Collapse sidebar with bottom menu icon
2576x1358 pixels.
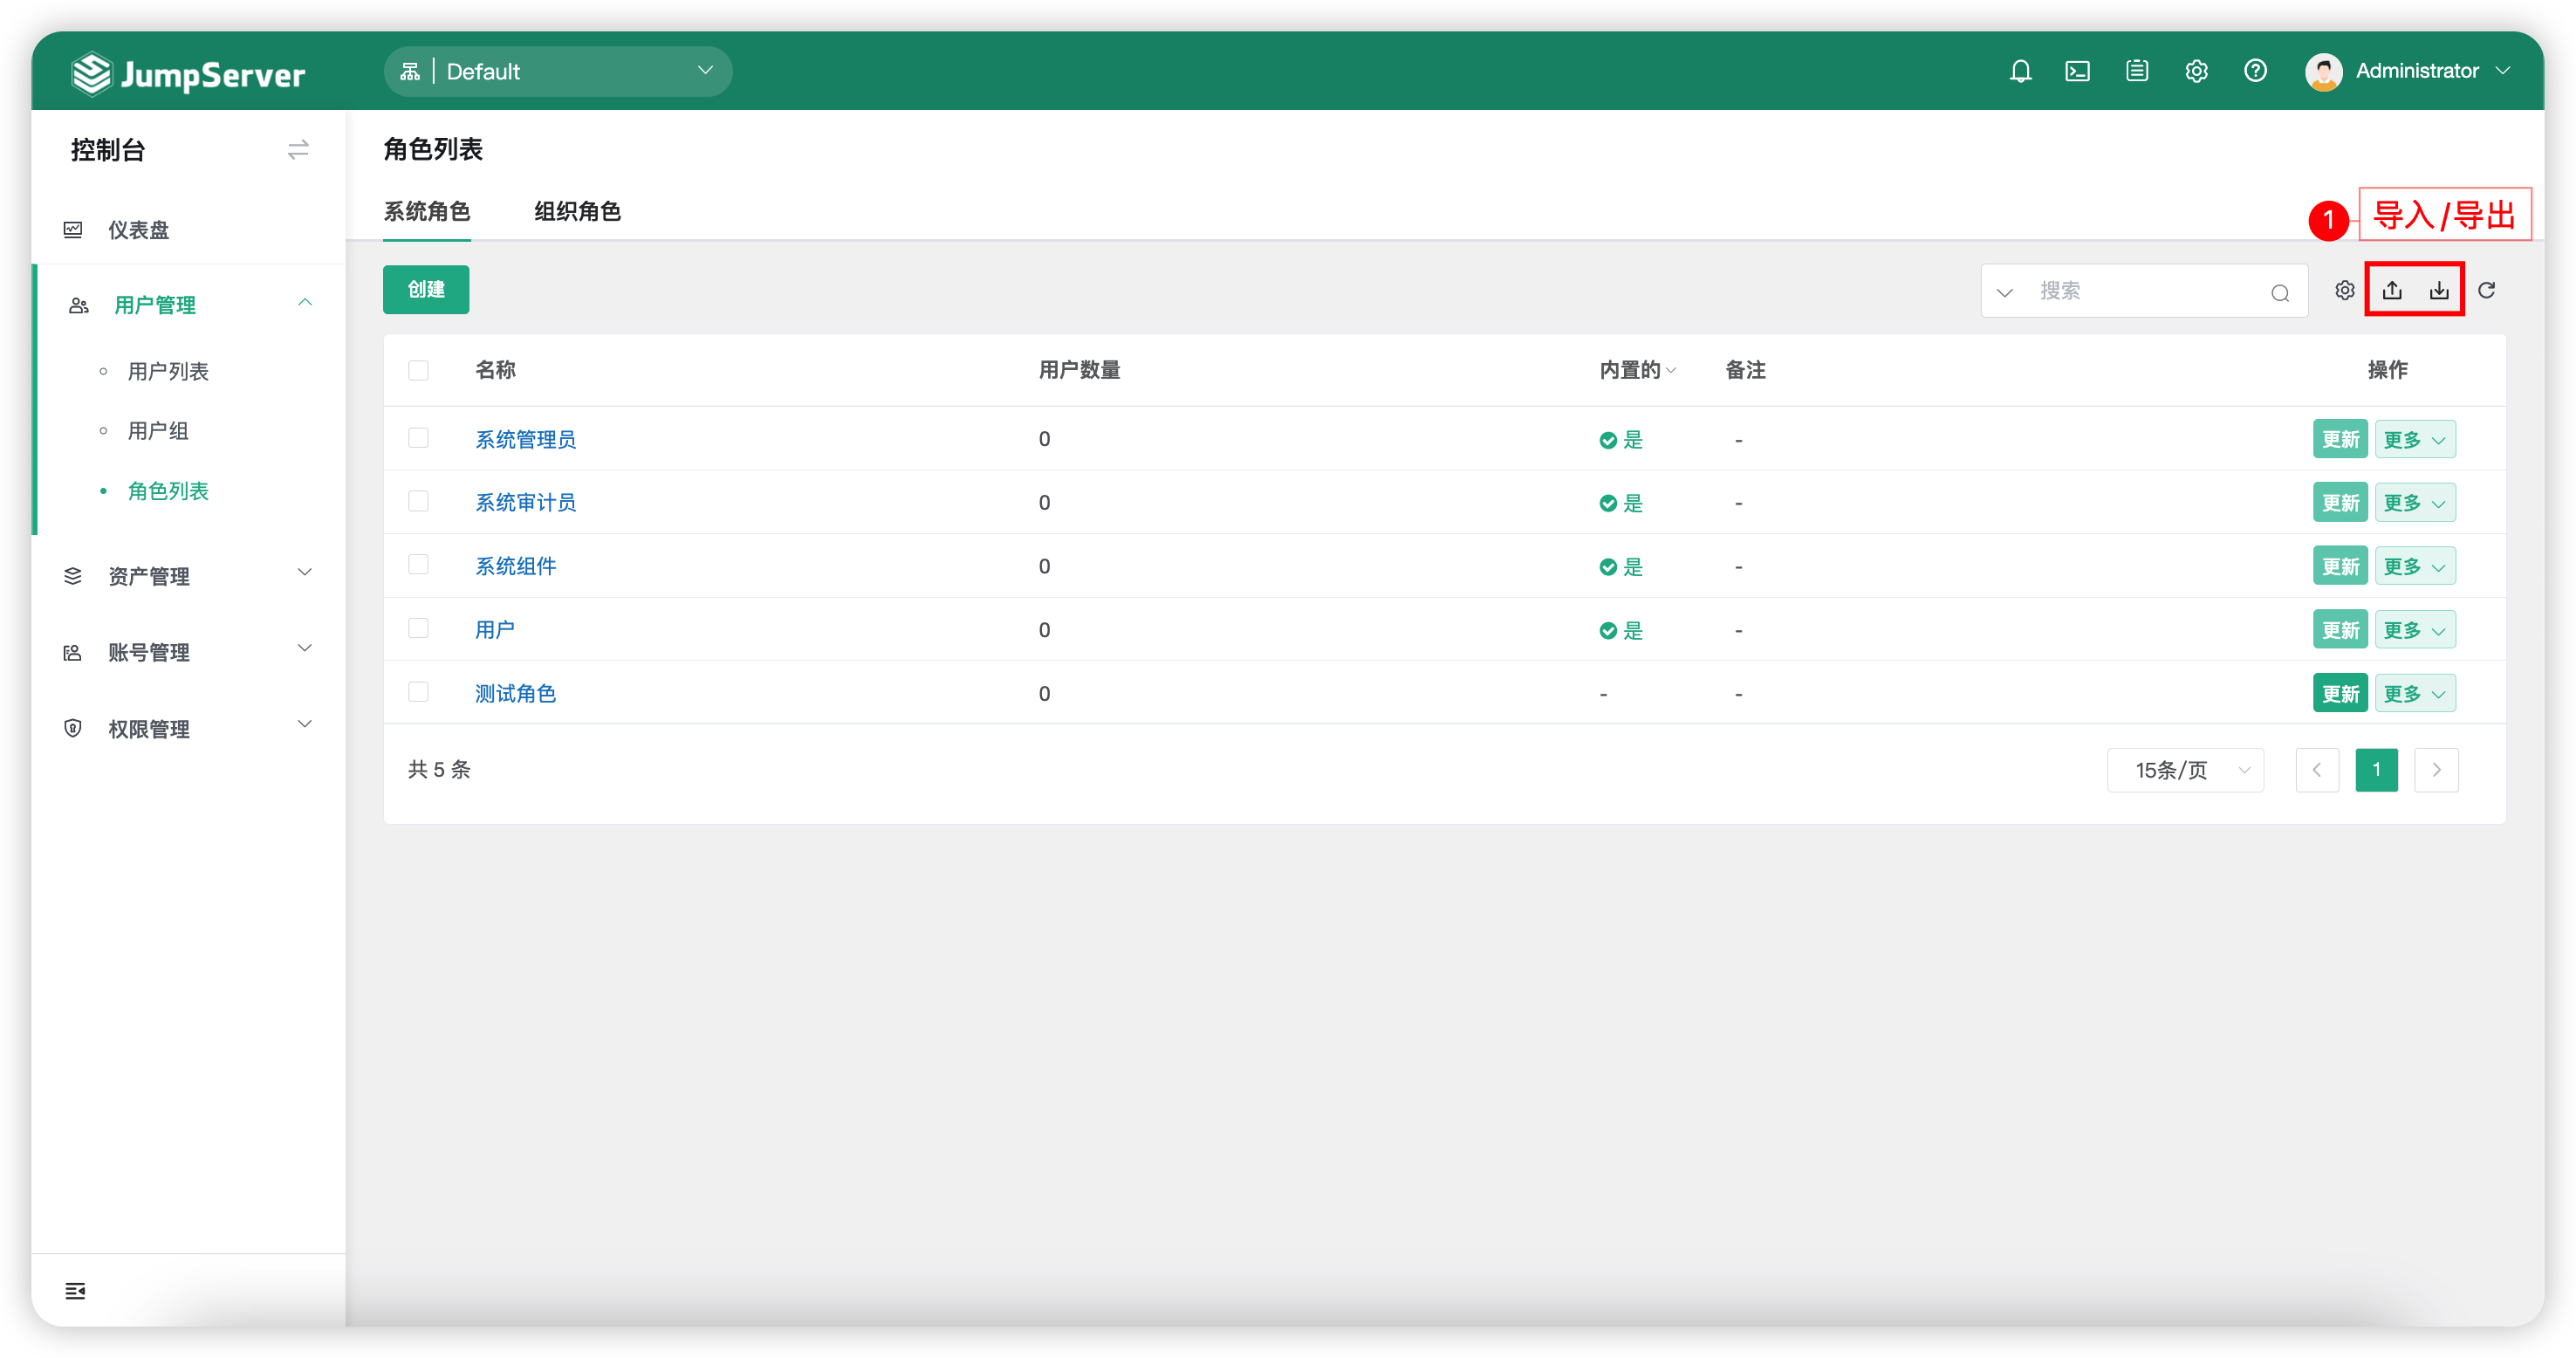click(x=75, y=1291)
